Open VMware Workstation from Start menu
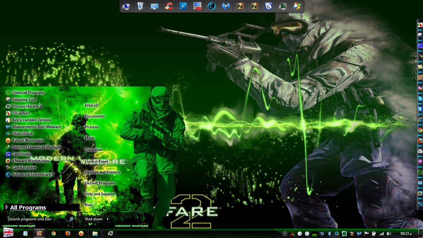Image resolution: width=423 pixels, height=238 pixels. tap(28, 161)
